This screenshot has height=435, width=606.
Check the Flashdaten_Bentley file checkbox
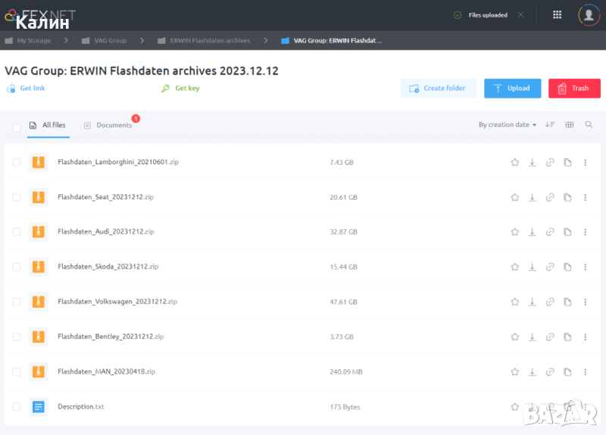17,337
